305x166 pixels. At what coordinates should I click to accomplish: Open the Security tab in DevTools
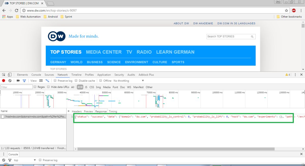[x=119, y=75]
